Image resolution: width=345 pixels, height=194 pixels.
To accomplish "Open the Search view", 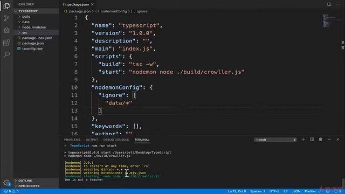I will pyautogui.click(x=6, y=54).
